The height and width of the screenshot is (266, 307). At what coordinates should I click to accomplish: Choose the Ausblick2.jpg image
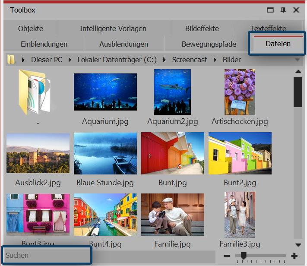(38, 153)
